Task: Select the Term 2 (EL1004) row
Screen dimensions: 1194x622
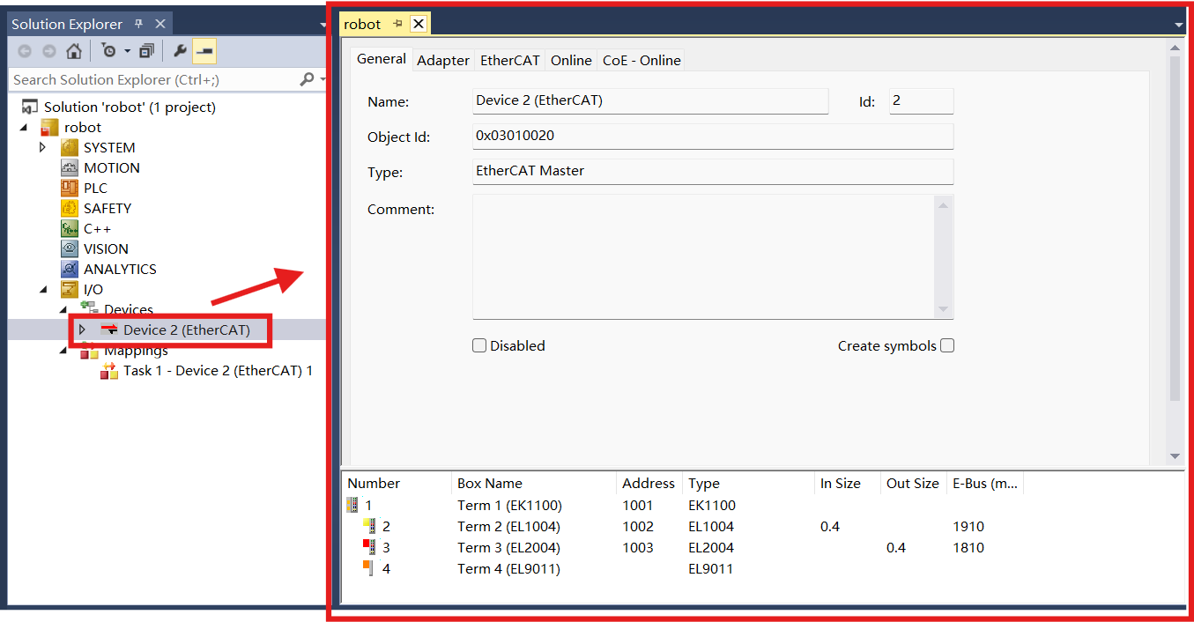Action: (508, 526)
